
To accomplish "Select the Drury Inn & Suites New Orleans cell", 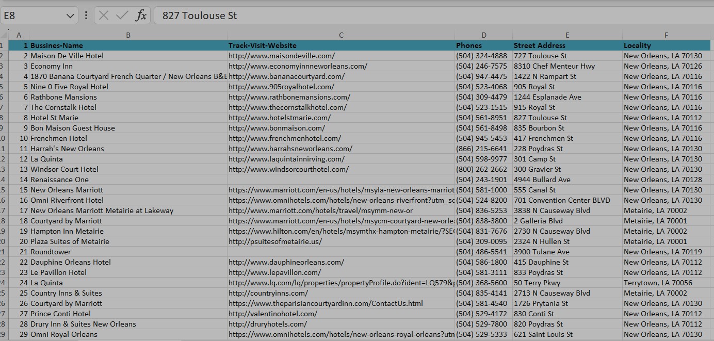I will point(128,324).
